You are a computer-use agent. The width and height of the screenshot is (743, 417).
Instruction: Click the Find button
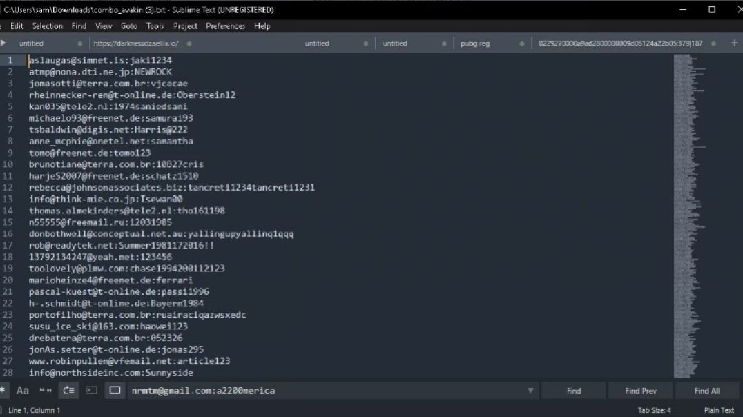click(573, 391)
